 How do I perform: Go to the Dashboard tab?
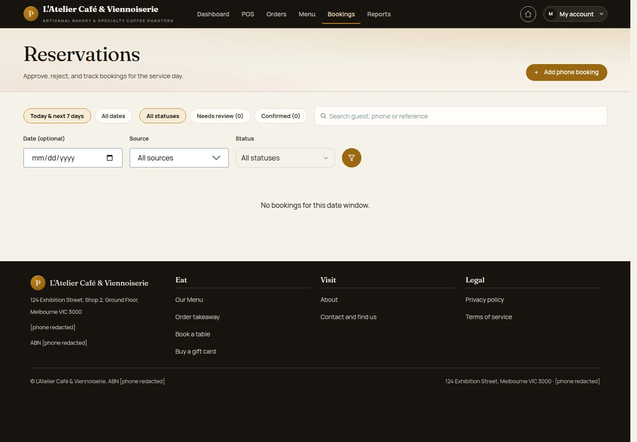tap(213, 14)
